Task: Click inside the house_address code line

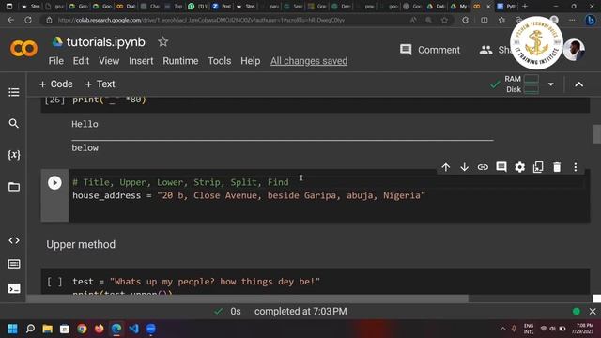Action: (x=249, y=195)
